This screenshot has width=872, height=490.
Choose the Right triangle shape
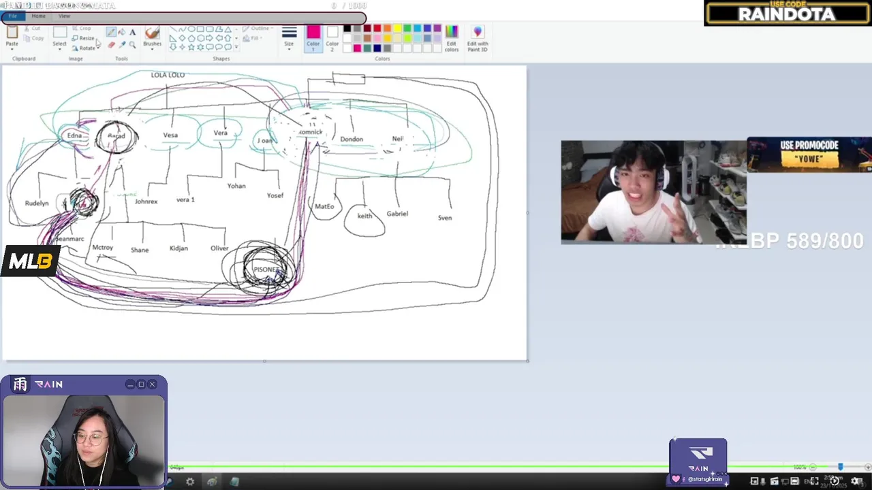click(173, 38)
